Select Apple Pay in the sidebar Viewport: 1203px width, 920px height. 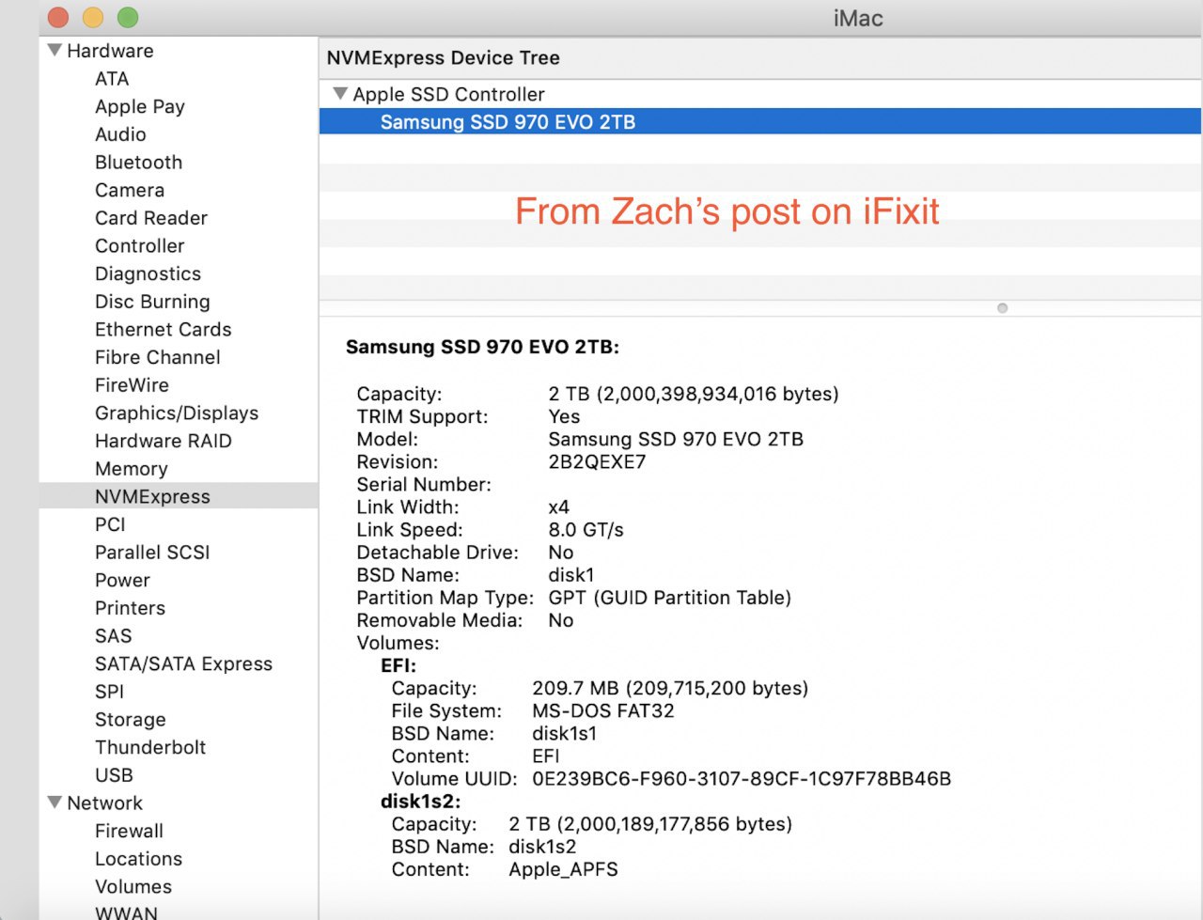point(140,106)
